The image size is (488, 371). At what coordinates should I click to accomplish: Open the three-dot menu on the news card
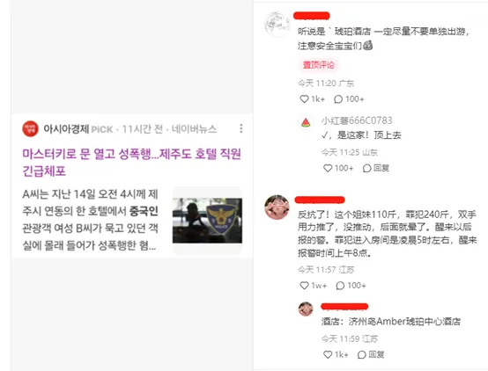(240, 128)
